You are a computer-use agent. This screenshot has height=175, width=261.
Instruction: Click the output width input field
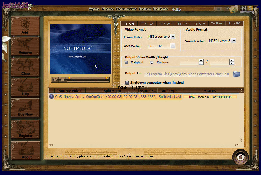pos(189,62)
